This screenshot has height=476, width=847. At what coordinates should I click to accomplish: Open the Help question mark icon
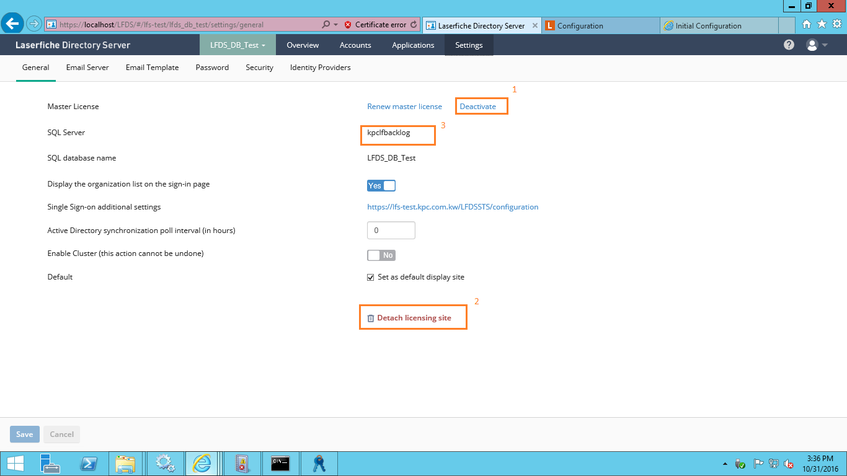tap(789, 45)
